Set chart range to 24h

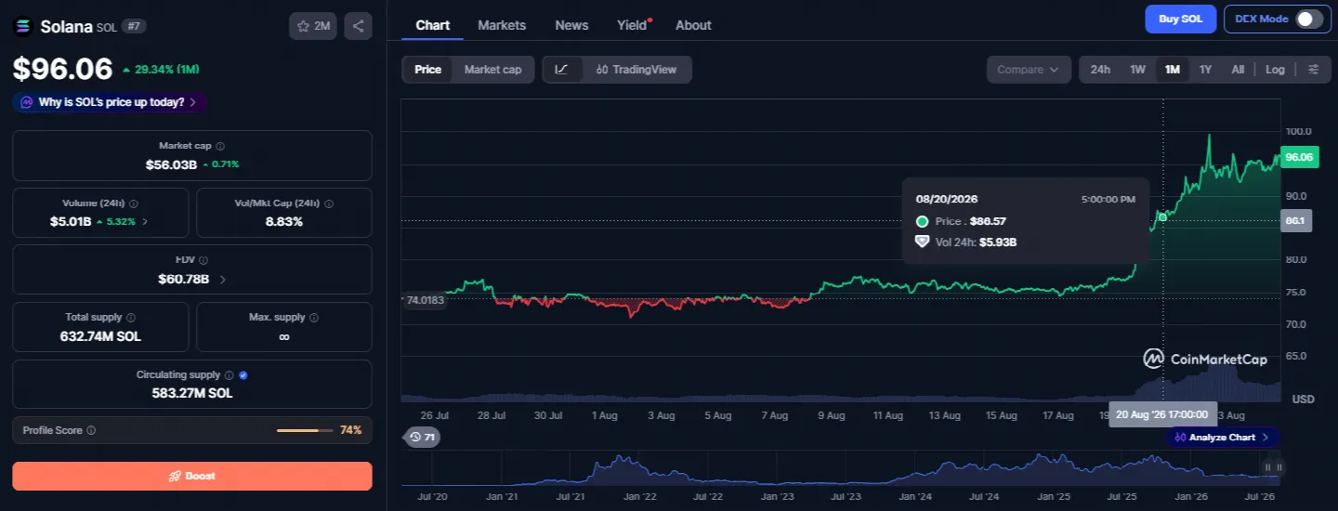tap(1100, 70)
